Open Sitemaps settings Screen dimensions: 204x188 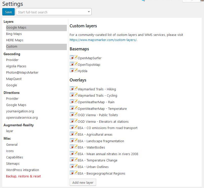tap(13, 163)
